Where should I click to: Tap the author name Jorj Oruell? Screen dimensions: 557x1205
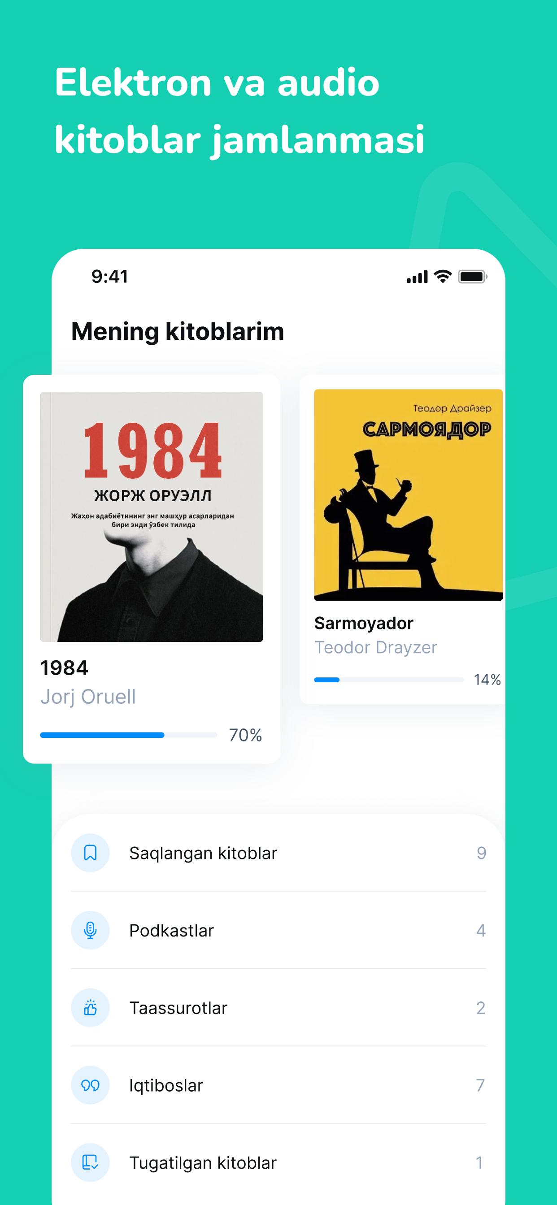coord(88,697)
